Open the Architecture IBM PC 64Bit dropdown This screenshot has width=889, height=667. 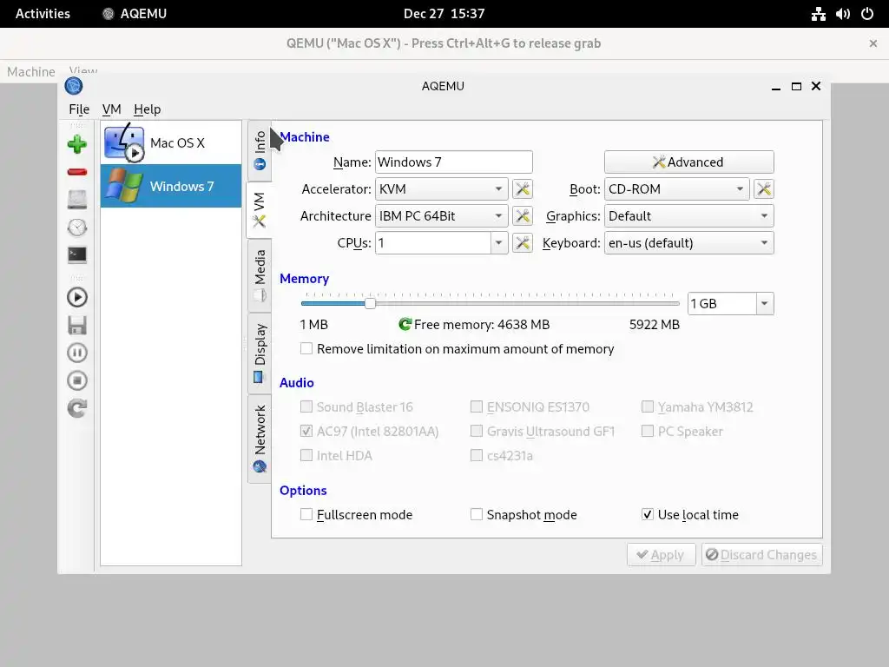tap(442, 216)
